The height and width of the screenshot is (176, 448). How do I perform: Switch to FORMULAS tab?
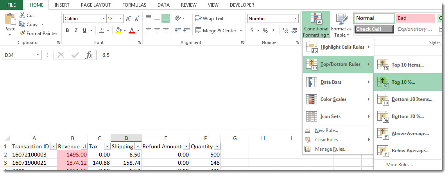(x=134, y=5)
